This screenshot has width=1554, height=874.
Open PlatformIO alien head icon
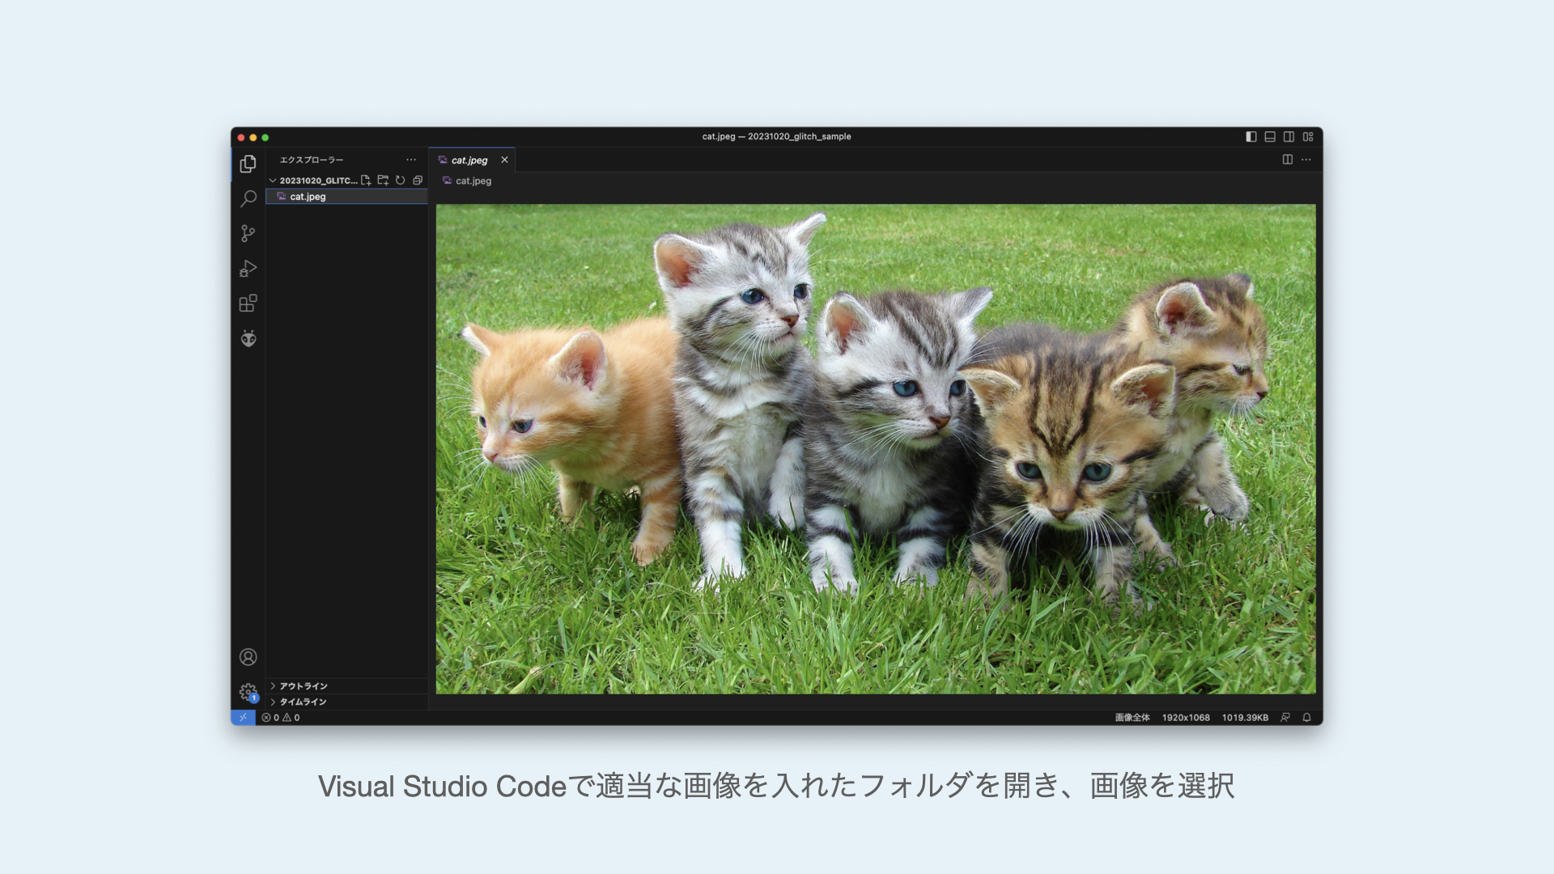coord(248,338)
